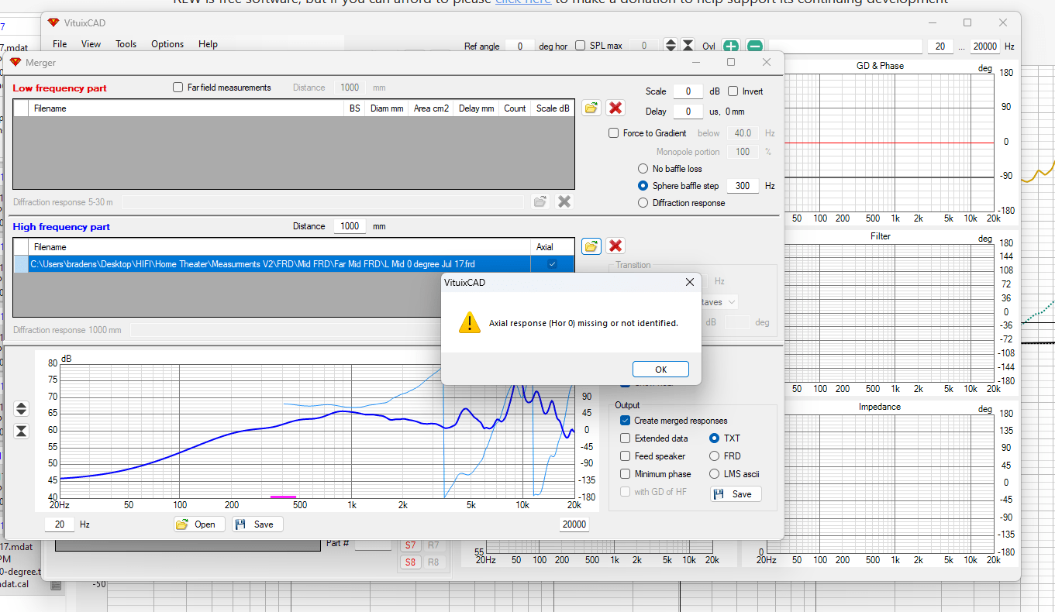The height and width of the screenshot is (612, 1055).
Task: Click the main window overlay text field
Action: point(846,46)
